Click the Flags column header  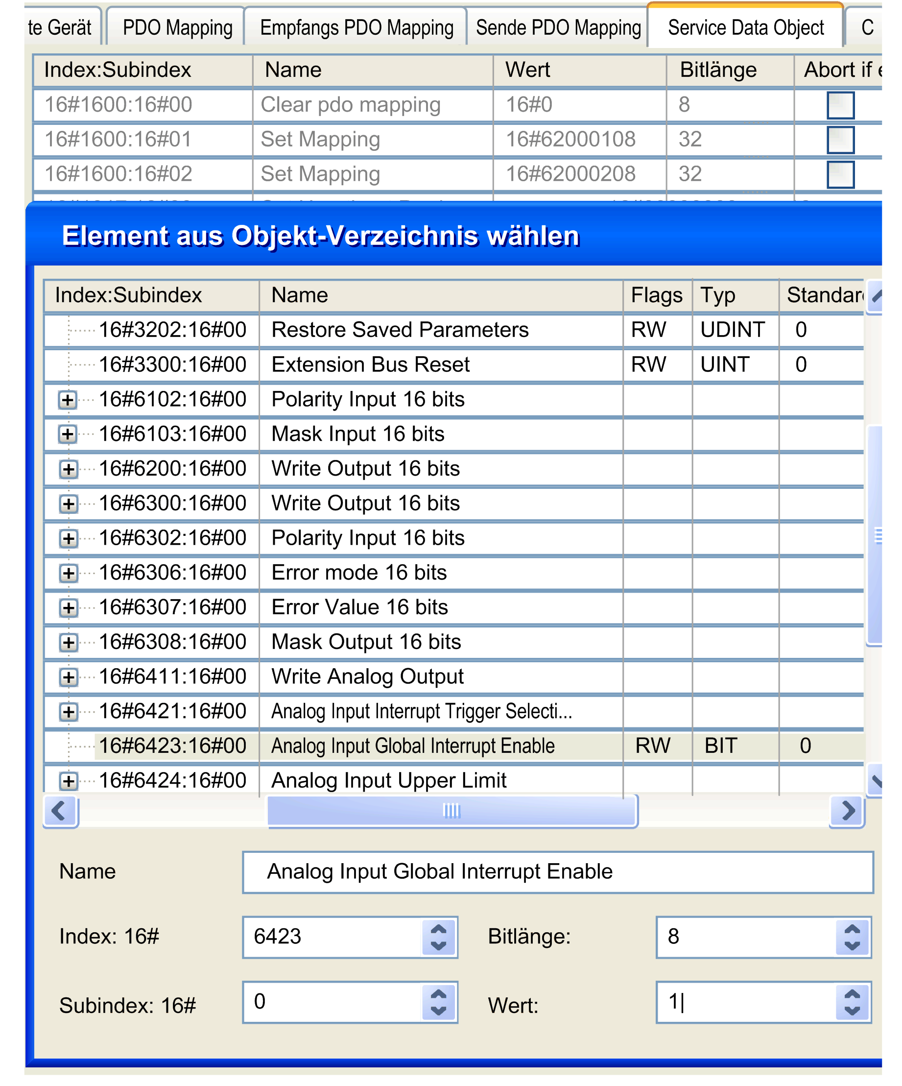[657, 296]
